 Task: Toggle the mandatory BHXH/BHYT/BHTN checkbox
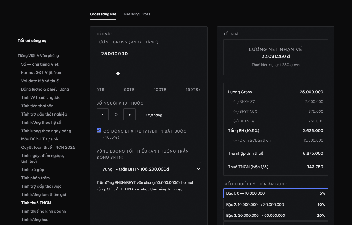(x=99, y=130)
